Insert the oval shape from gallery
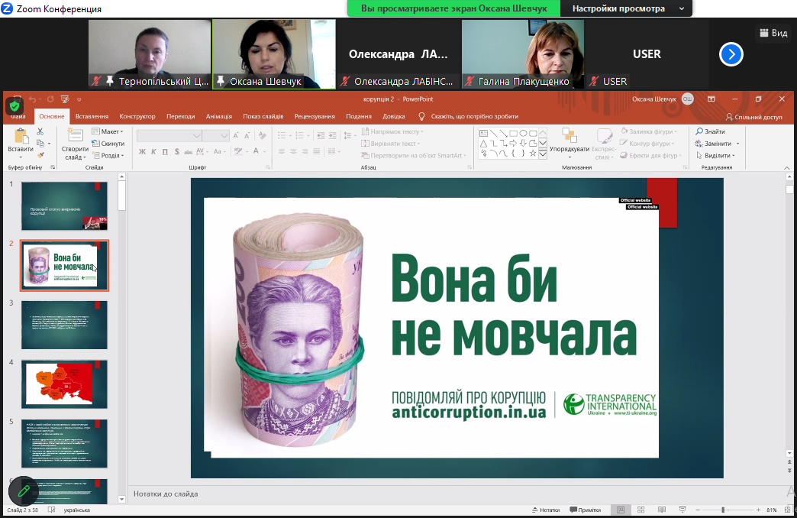797x518 pixels. (523, 133)
